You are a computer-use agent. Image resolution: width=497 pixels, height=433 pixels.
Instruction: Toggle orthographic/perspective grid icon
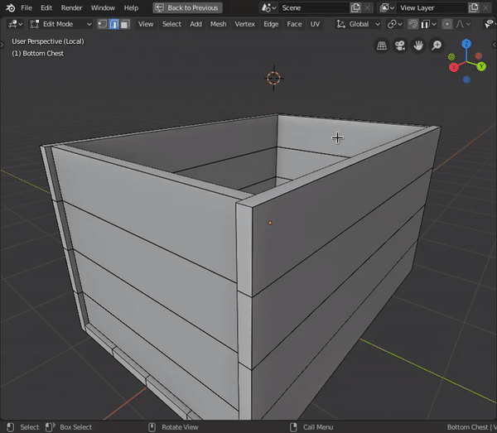coord(382,46)
